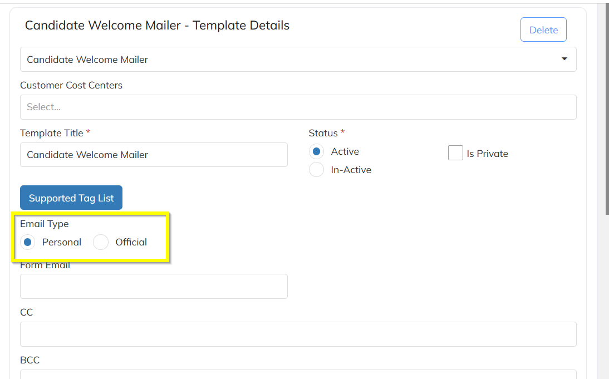Open the Customer Cost Centers select box

point(298,107)
